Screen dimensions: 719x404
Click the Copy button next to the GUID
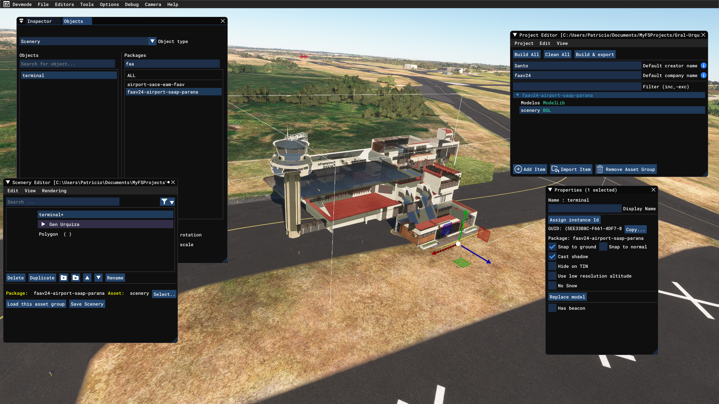[635, 229]
